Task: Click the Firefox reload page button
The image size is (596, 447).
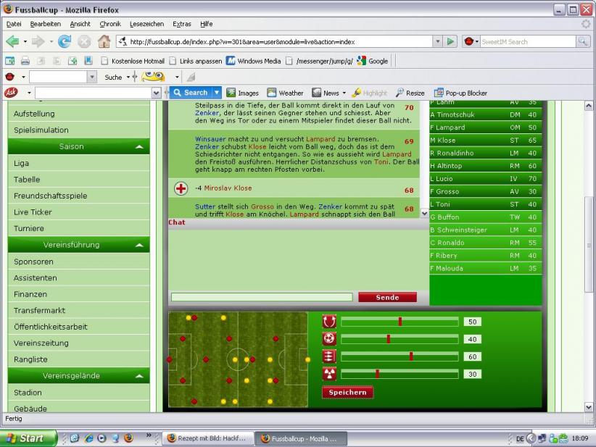Action: (x=65, y=41)
